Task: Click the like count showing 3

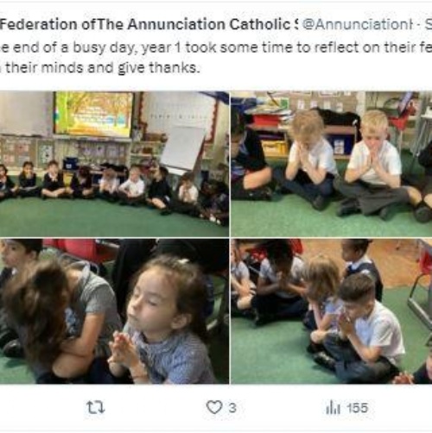Action: click(232, 408)
